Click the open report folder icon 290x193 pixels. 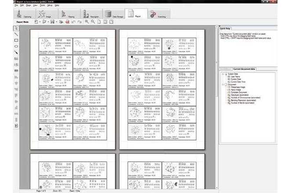point(44,22)
